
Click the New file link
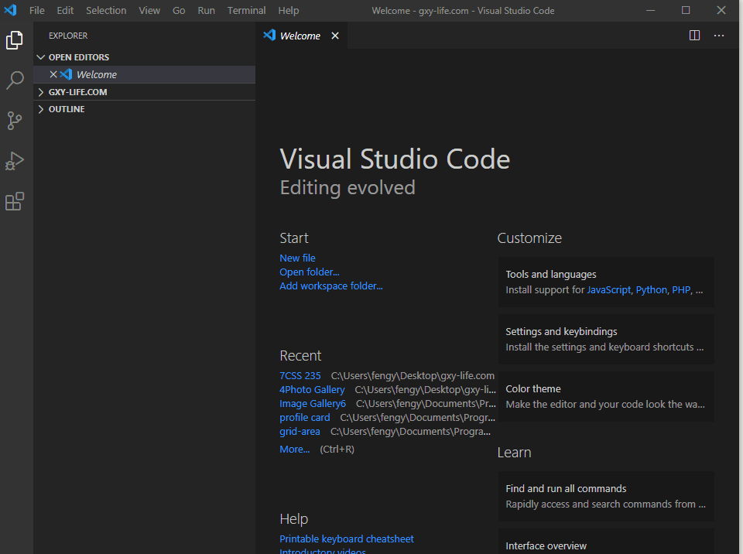click(297, 258)
